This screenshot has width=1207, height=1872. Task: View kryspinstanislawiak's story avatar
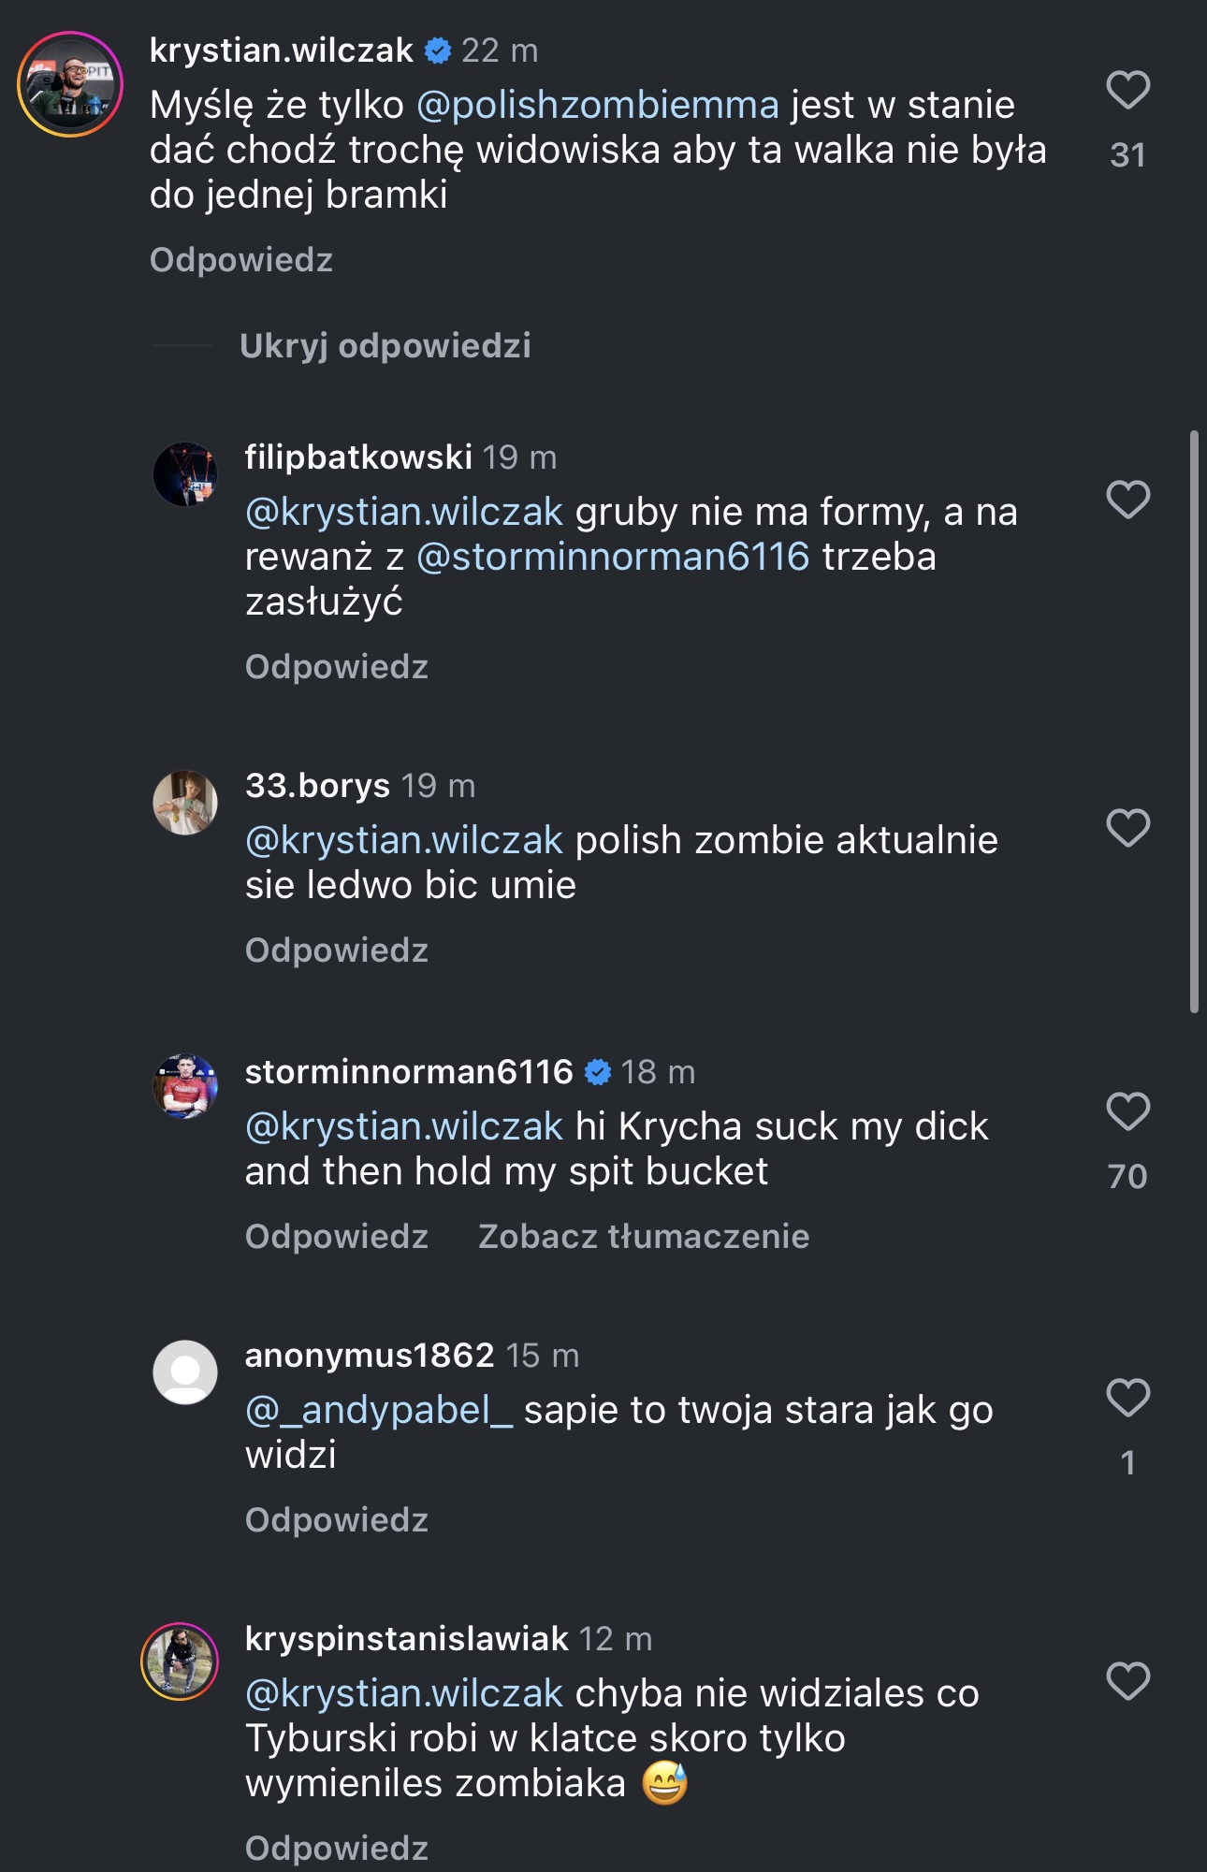(x=180, y=1662)
